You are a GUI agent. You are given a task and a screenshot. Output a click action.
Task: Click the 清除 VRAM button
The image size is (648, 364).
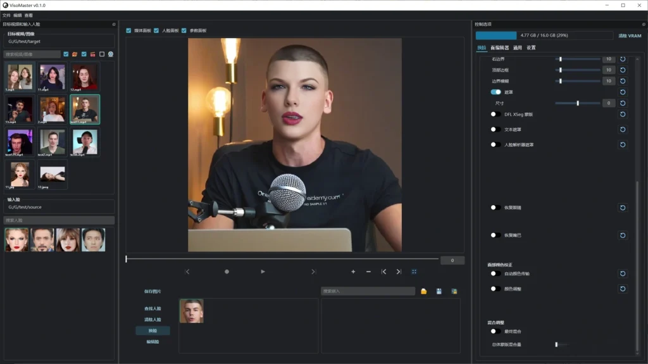629,36
